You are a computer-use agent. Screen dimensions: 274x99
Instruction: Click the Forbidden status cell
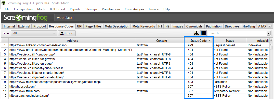[x=230, y=82]
